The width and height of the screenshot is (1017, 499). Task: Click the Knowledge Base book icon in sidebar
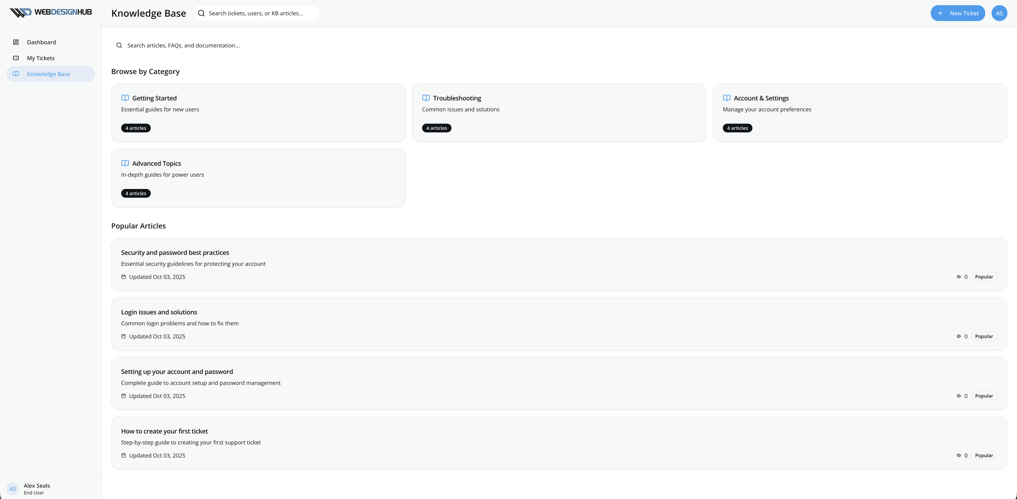(x=16, y=74)
